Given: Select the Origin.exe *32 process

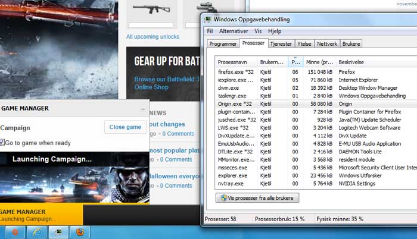Looking at the screenshot, I should coord(316,104).
